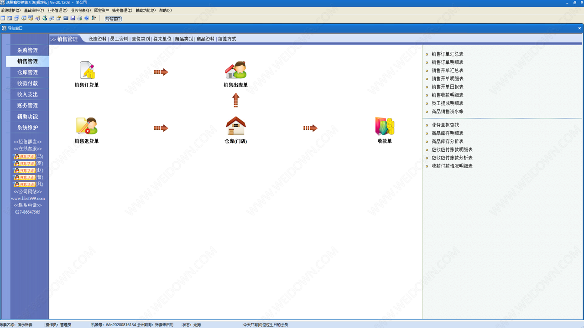Click the floppy disk save toolbar icon

click(73, 18)
